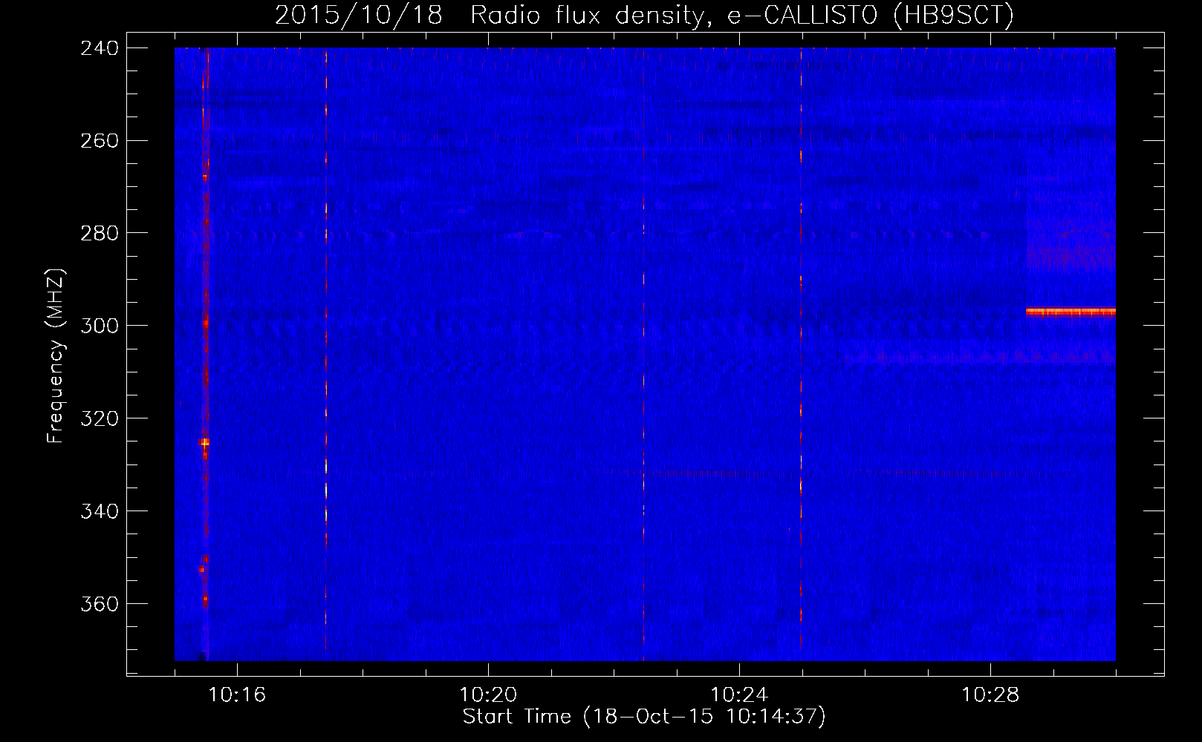Select the 'Frequency (MHZ)' y-axis label
Screen dimensions: 1202x742
[x=56, y=356]
